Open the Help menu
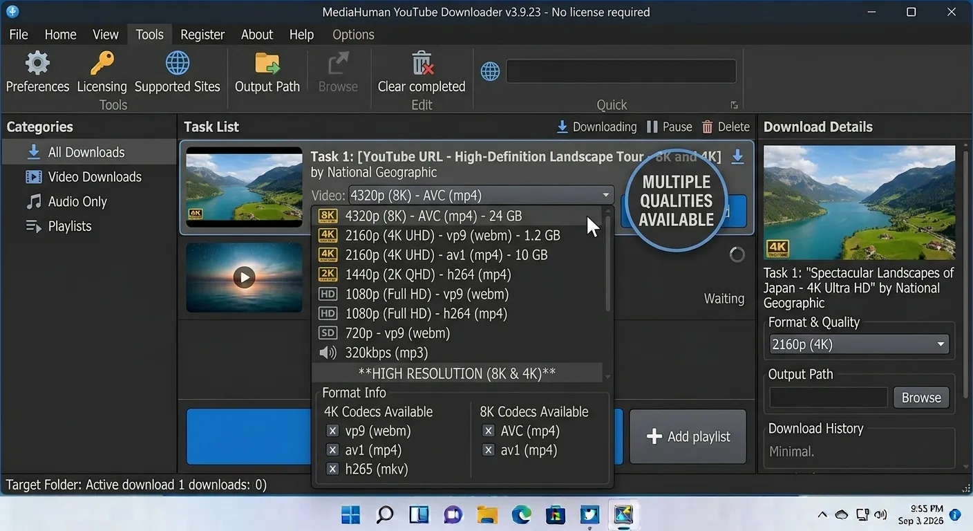This screenshot has width=973, height=531. point(302,35)
